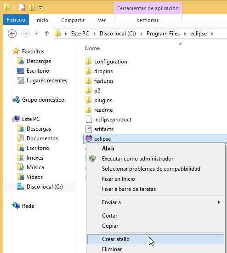Go back with the Back arrow button
The width and height of the screenshot is (227, 253).
[12, 34]
